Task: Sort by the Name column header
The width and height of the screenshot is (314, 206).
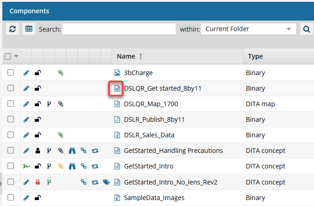Action: point(126,56)
